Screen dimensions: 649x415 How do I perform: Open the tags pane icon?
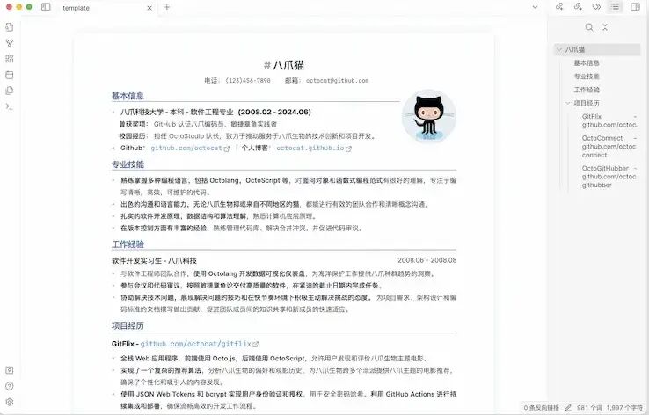pyautogui.click(x=596, y=7)
